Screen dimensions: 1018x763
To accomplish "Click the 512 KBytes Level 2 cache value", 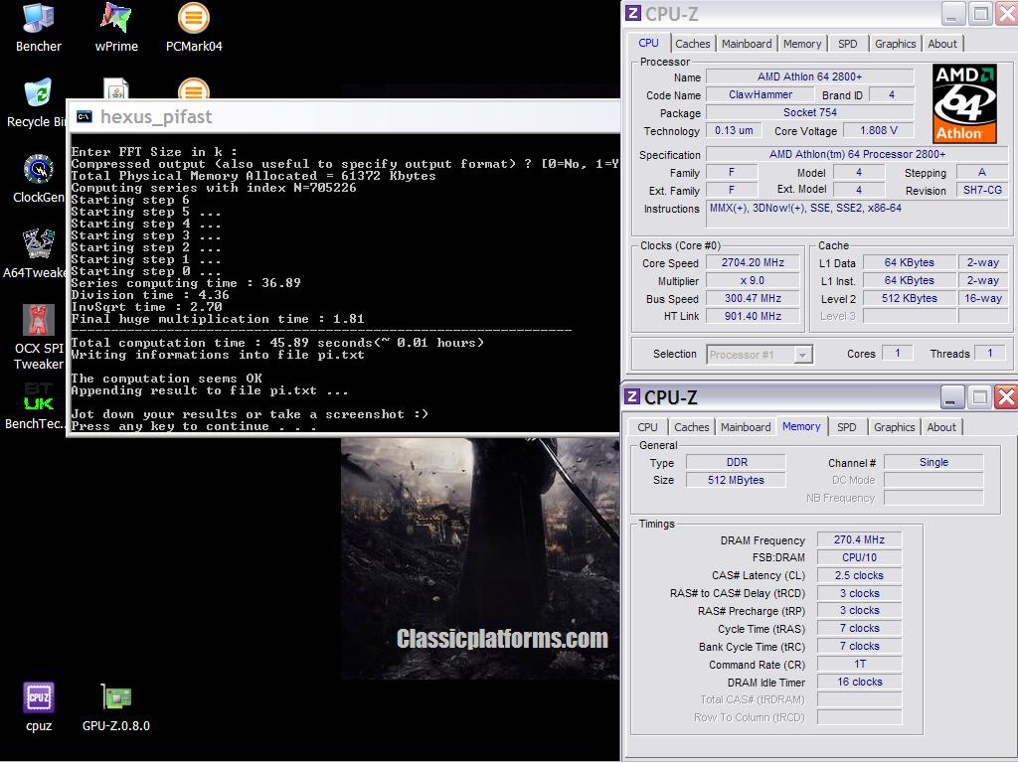I will coord(909,298).
